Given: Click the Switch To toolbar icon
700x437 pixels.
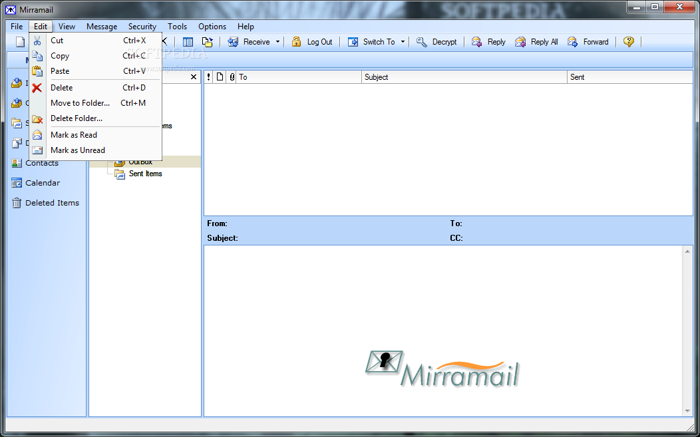Looking at the screenshot, I should (353, 42).
